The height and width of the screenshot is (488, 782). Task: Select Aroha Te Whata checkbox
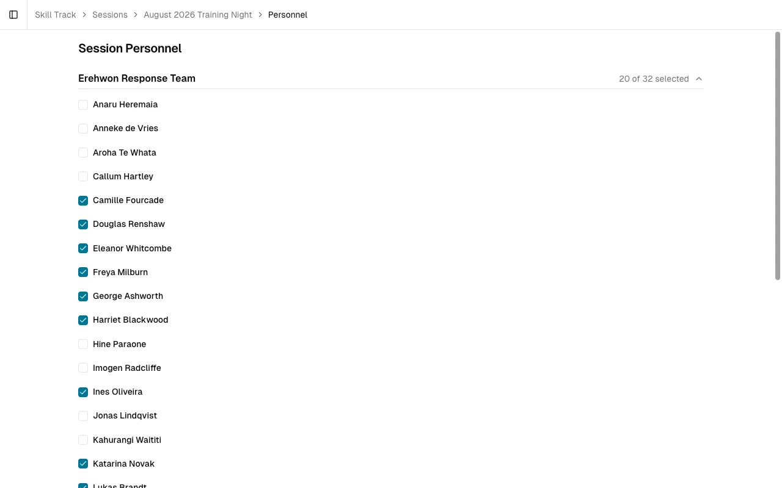tap(83, 152)
